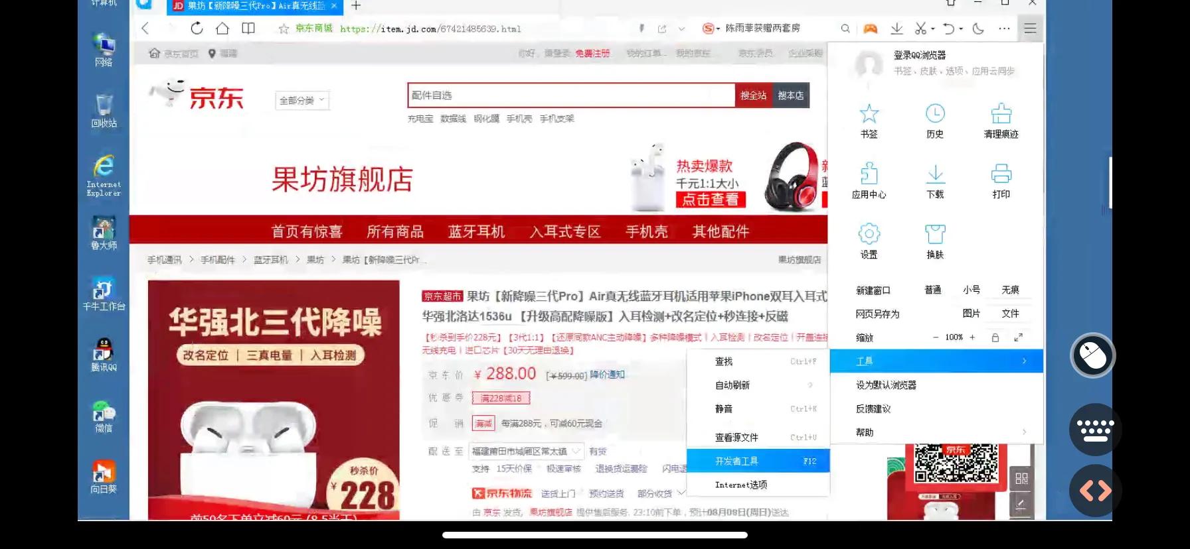Select 开发者工具 menu entry
The height and width of the screenshot is (549, 1190).
tap(758, 461)
